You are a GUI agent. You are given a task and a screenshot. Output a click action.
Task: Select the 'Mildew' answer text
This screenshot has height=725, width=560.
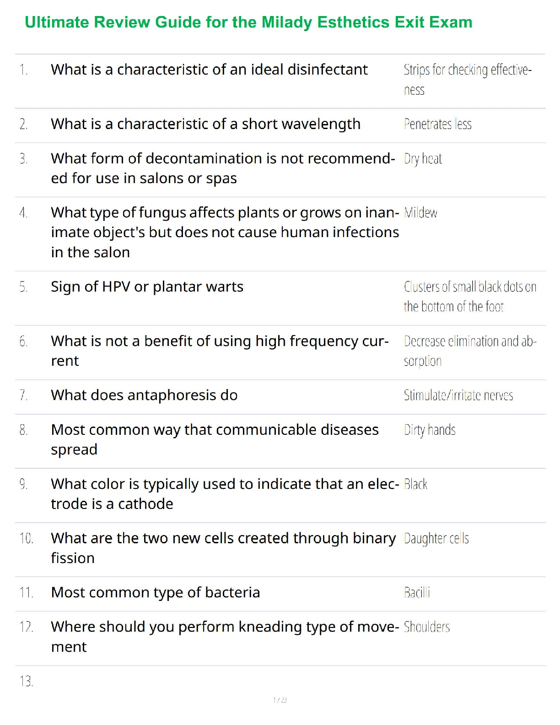pos(420,213)
